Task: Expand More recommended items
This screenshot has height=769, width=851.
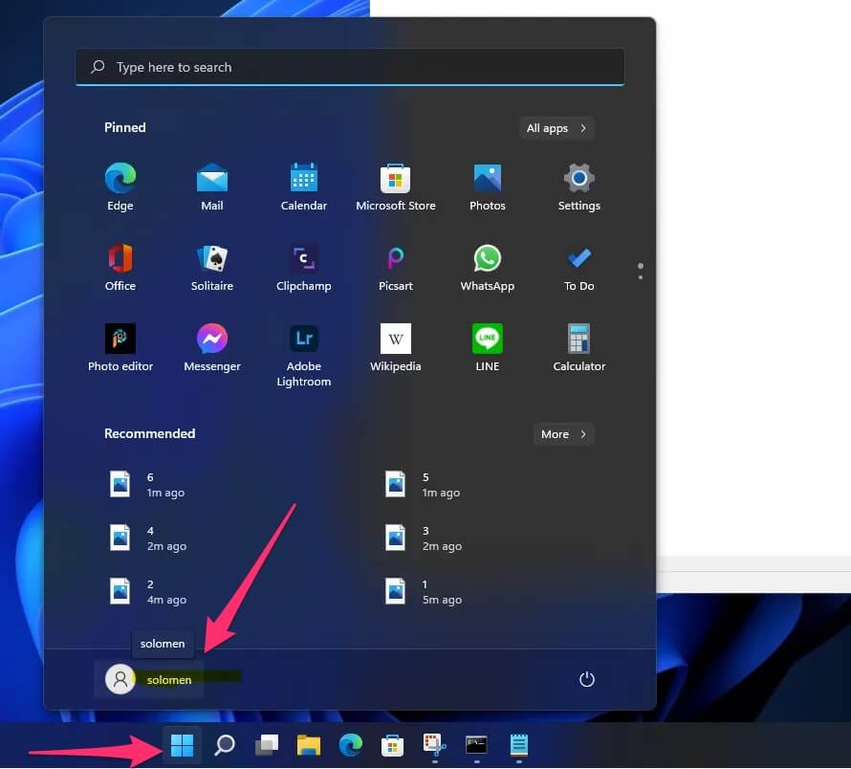Action: [563, 434]
